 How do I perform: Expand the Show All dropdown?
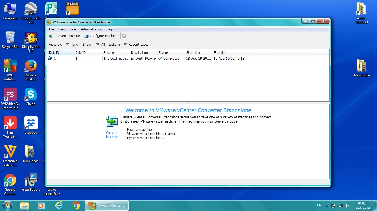pyautogui.click(x=101, y=44)
